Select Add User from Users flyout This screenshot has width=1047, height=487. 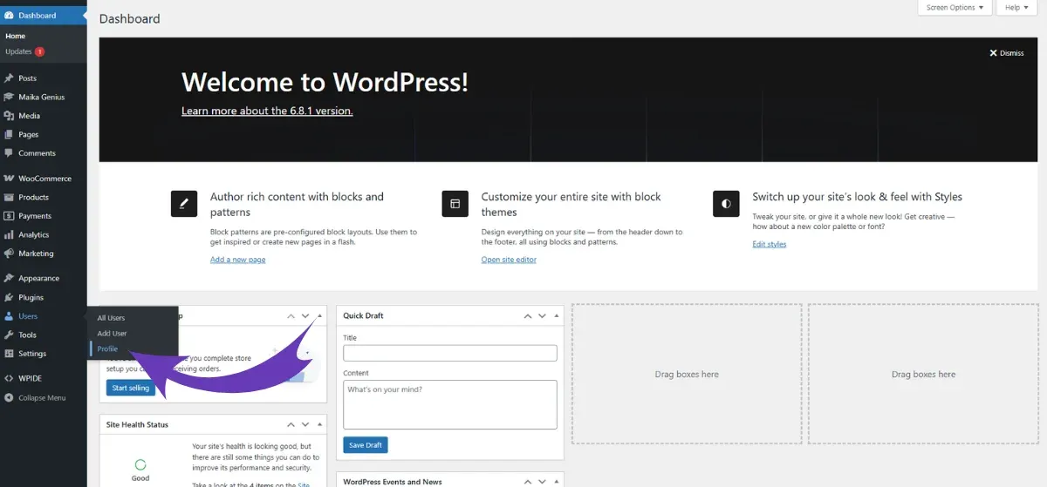(112, 334)
